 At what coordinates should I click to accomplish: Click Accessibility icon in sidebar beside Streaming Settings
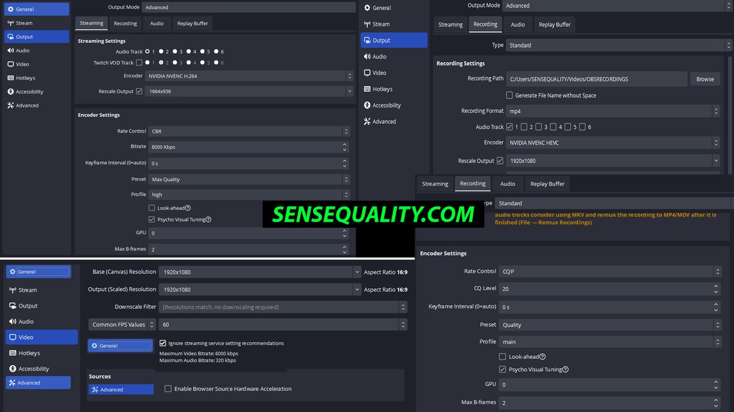tap(10, 92)
